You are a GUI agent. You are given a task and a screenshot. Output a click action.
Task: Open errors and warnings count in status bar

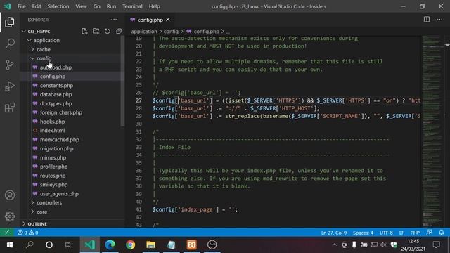28,233
